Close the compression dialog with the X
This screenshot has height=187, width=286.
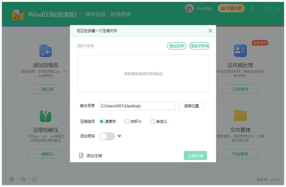[210, 31]
